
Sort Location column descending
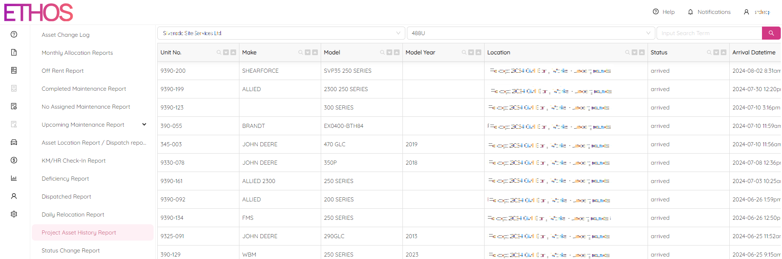[635, 52]
